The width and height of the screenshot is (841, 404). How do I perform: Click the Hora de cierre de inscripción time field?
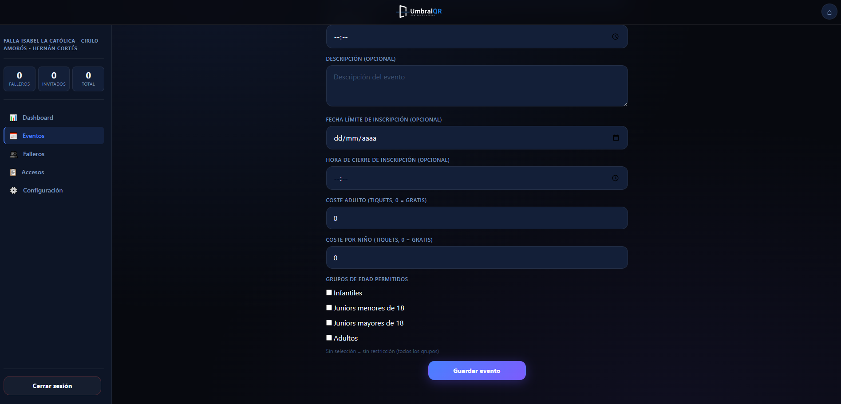pyautogui.click(x=477, y=178)
